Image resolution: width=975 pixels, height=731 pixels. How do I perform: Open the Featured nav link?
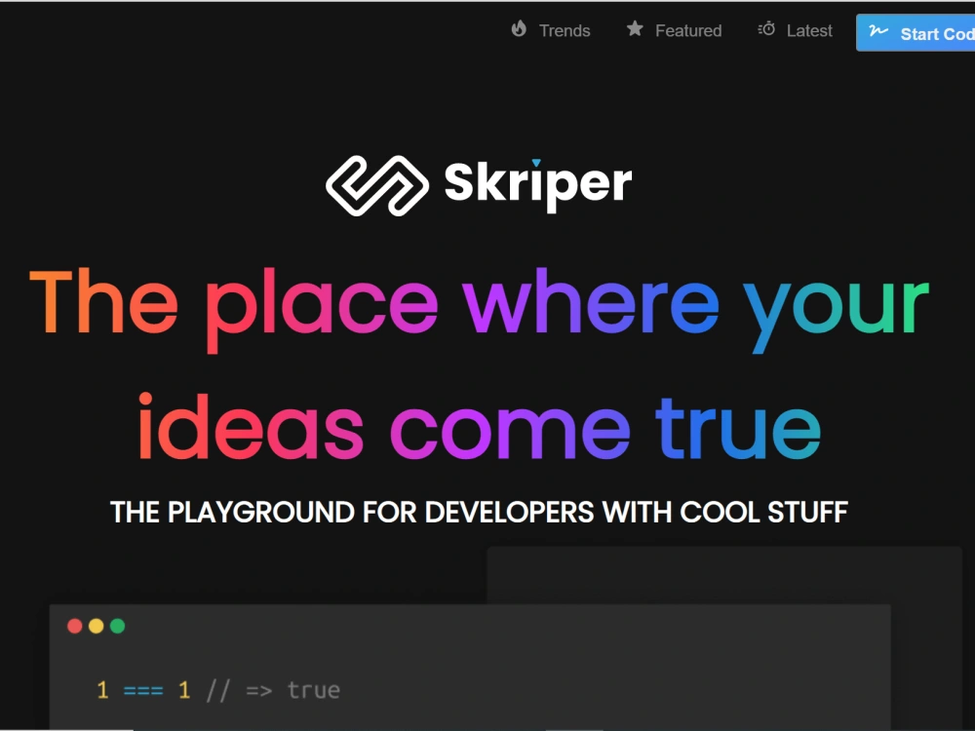[x=674, y=30]
